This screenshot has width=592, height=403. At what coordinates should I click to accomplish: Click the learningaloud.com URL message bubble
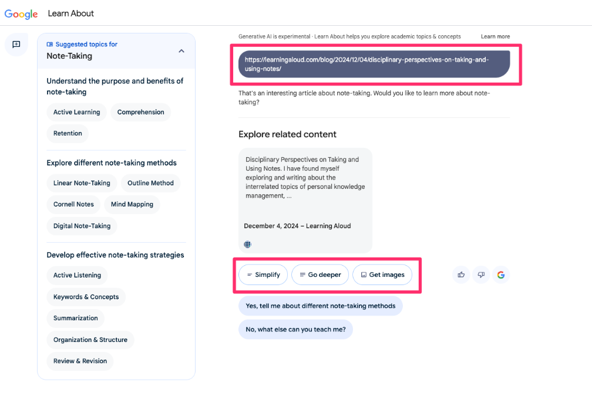(374, 65)
